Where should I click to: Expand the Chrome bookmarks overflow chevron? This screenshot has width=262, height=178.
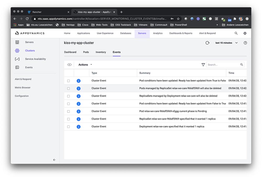click(x=217, y=25)
